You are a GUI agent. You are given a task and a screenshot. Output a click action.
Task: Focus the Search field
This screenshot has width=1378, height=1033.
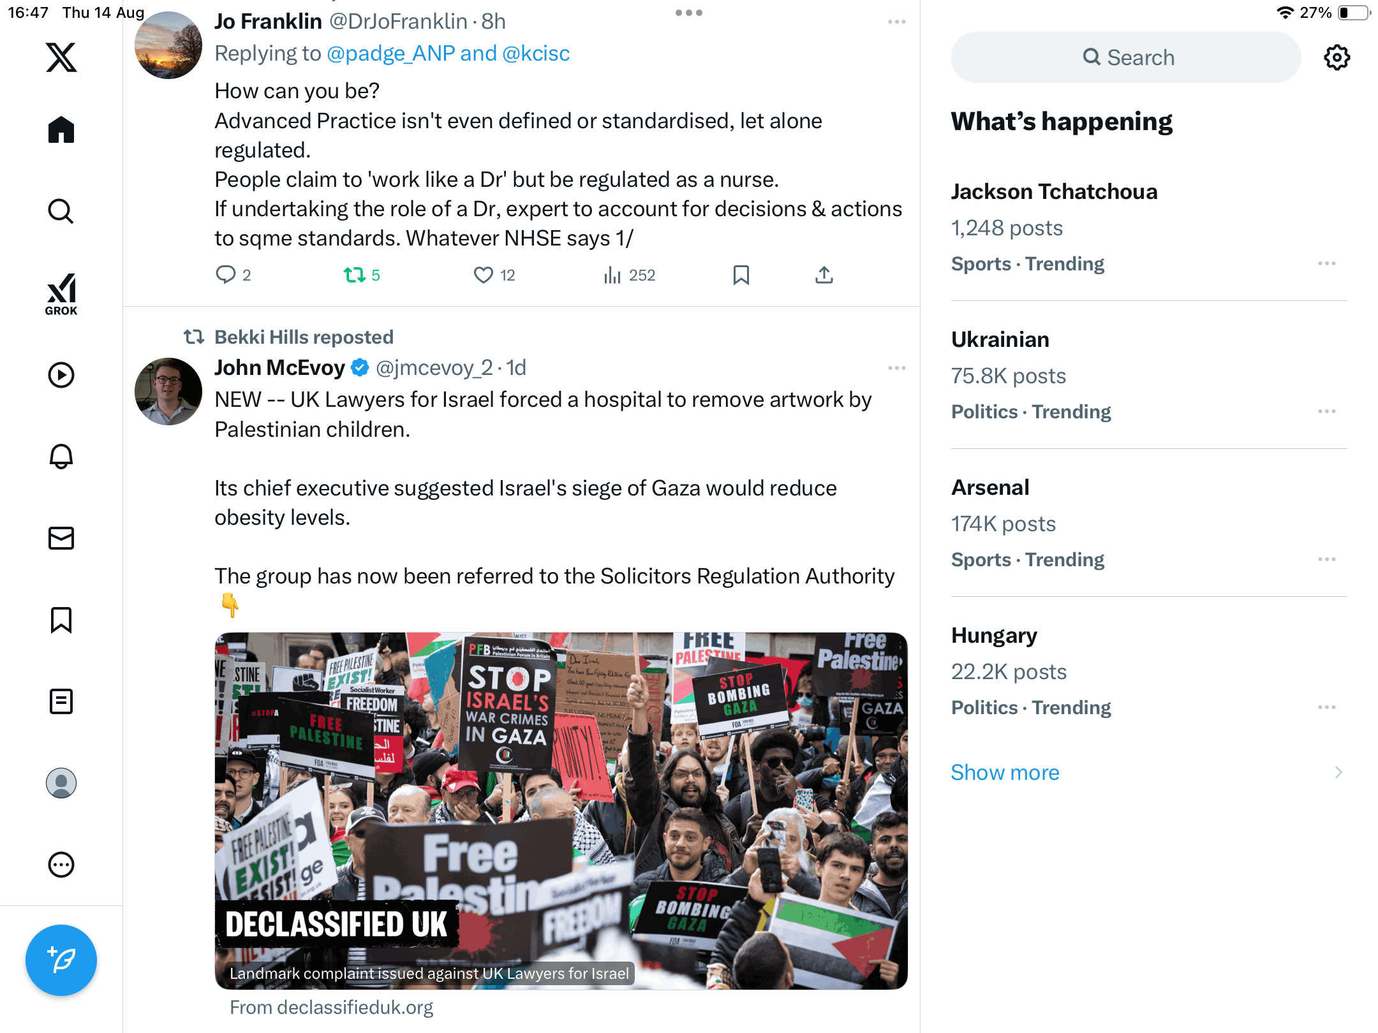click(1126, 57)
